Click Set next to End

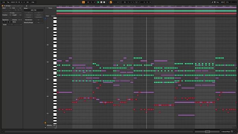[x=20, y=8]
